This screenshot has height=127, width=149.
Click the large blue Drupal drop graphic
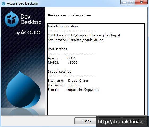tap(23, 89)
